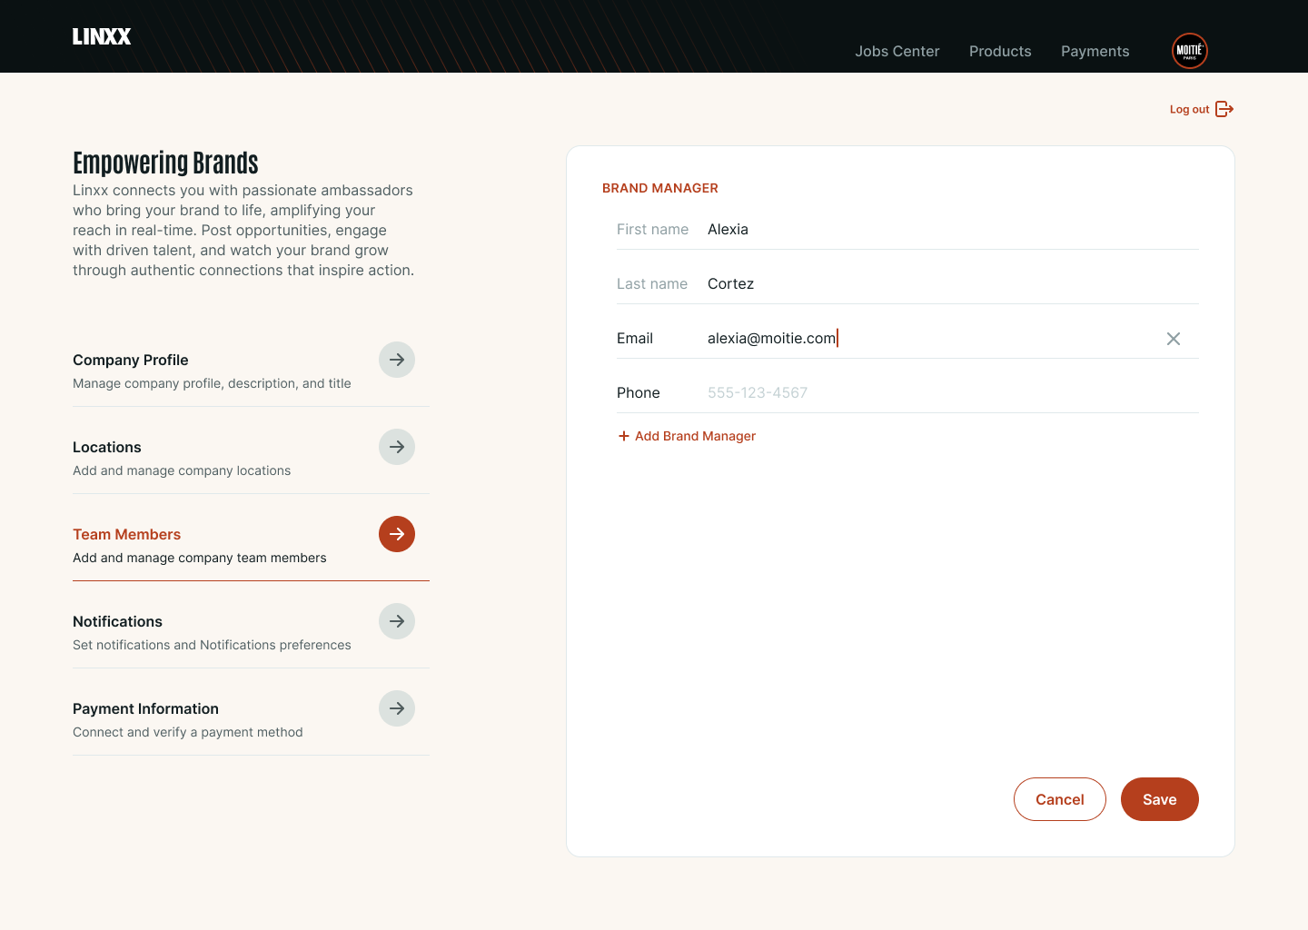Go to the Products menu item

(x=1000, y=52)
